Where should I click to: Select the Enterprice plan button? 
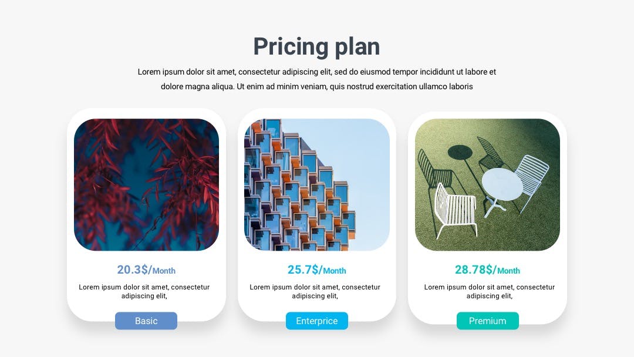316,321
